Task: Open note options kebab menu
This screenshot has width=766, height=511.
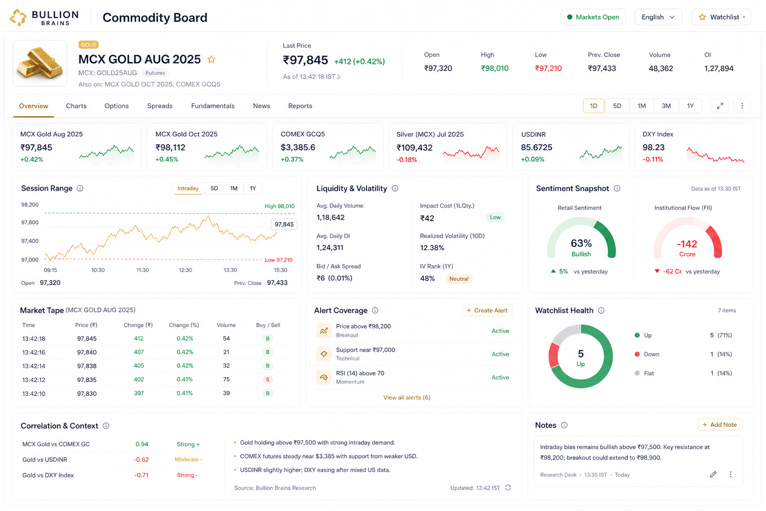Action: tap(731, 475)
